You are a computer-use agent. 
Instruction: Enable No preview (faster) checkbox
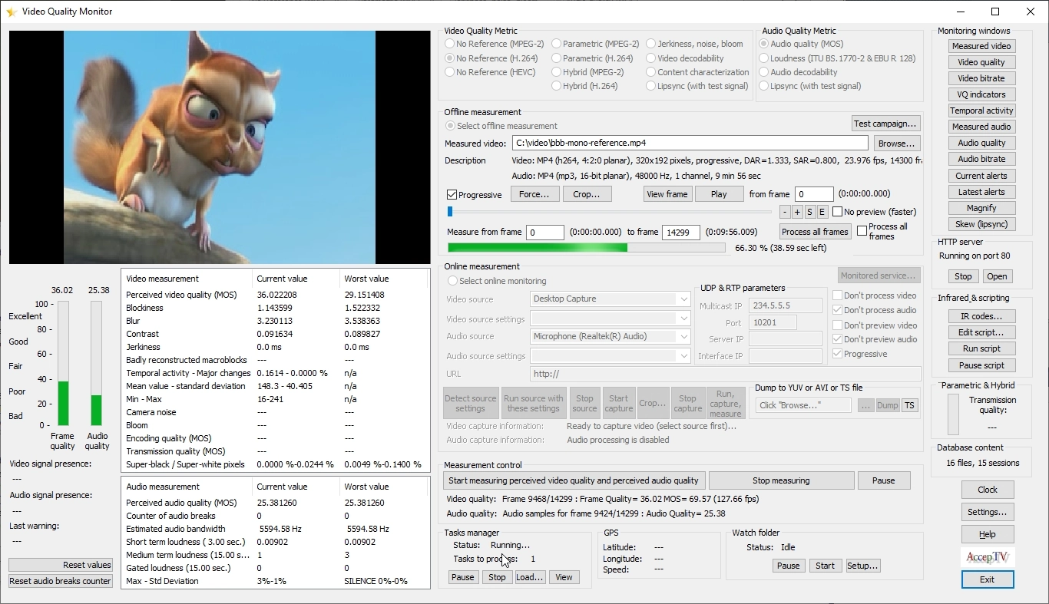click(x=838, y=212)
